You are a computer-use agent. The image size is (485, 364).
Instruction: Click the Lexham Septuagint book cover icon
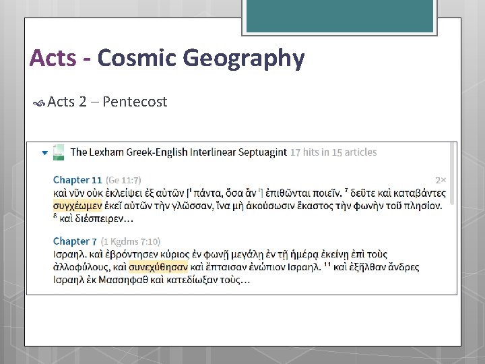pos(59,152)
